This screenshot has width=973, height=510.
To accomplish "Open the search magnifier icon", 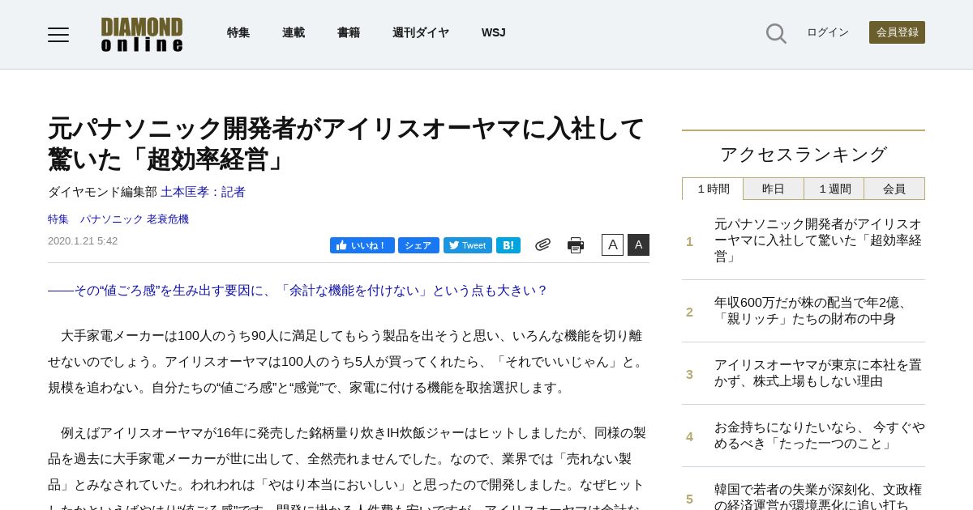I will (x=776, y=33).
